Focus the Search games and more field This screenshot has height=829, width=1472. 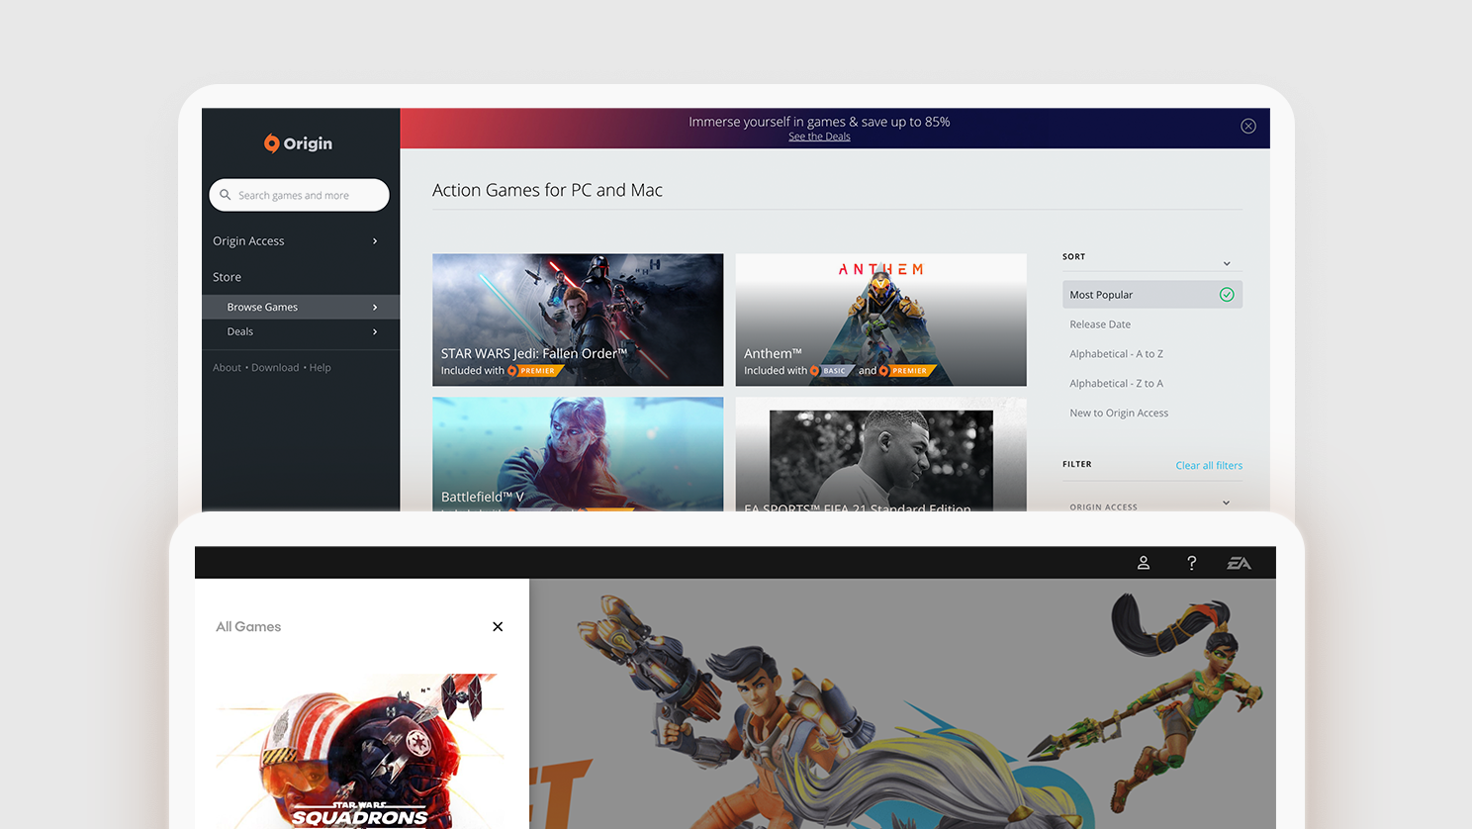tap(299, 195)
